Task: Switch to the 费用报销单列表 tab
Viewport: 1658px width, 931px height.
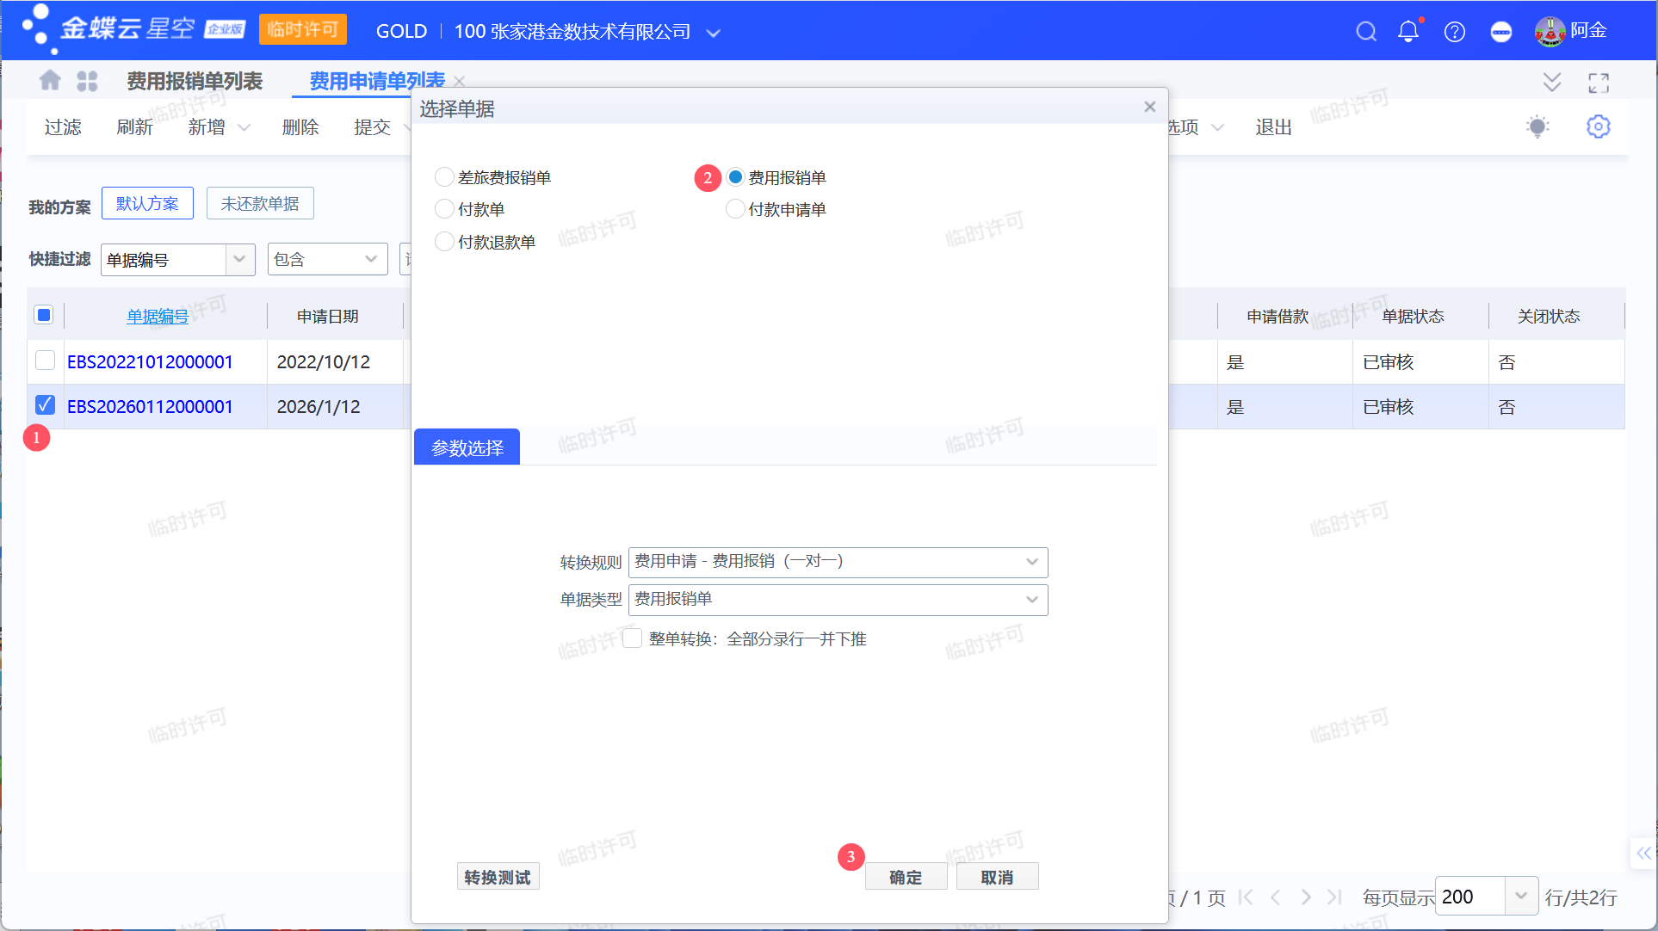Action: coord(195,81)
